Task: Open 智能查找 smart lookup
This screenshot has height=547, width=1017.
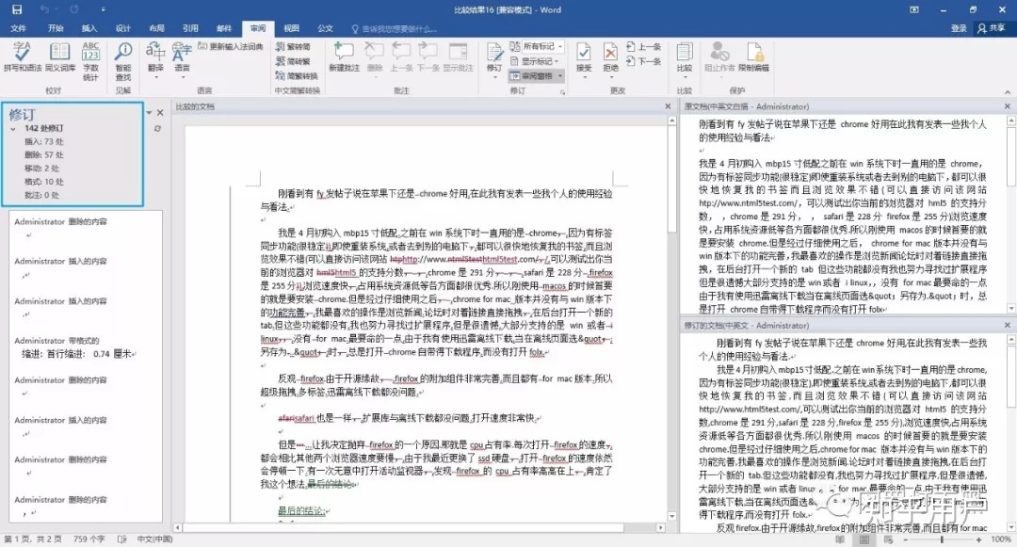Action: (x=123, y=61)
